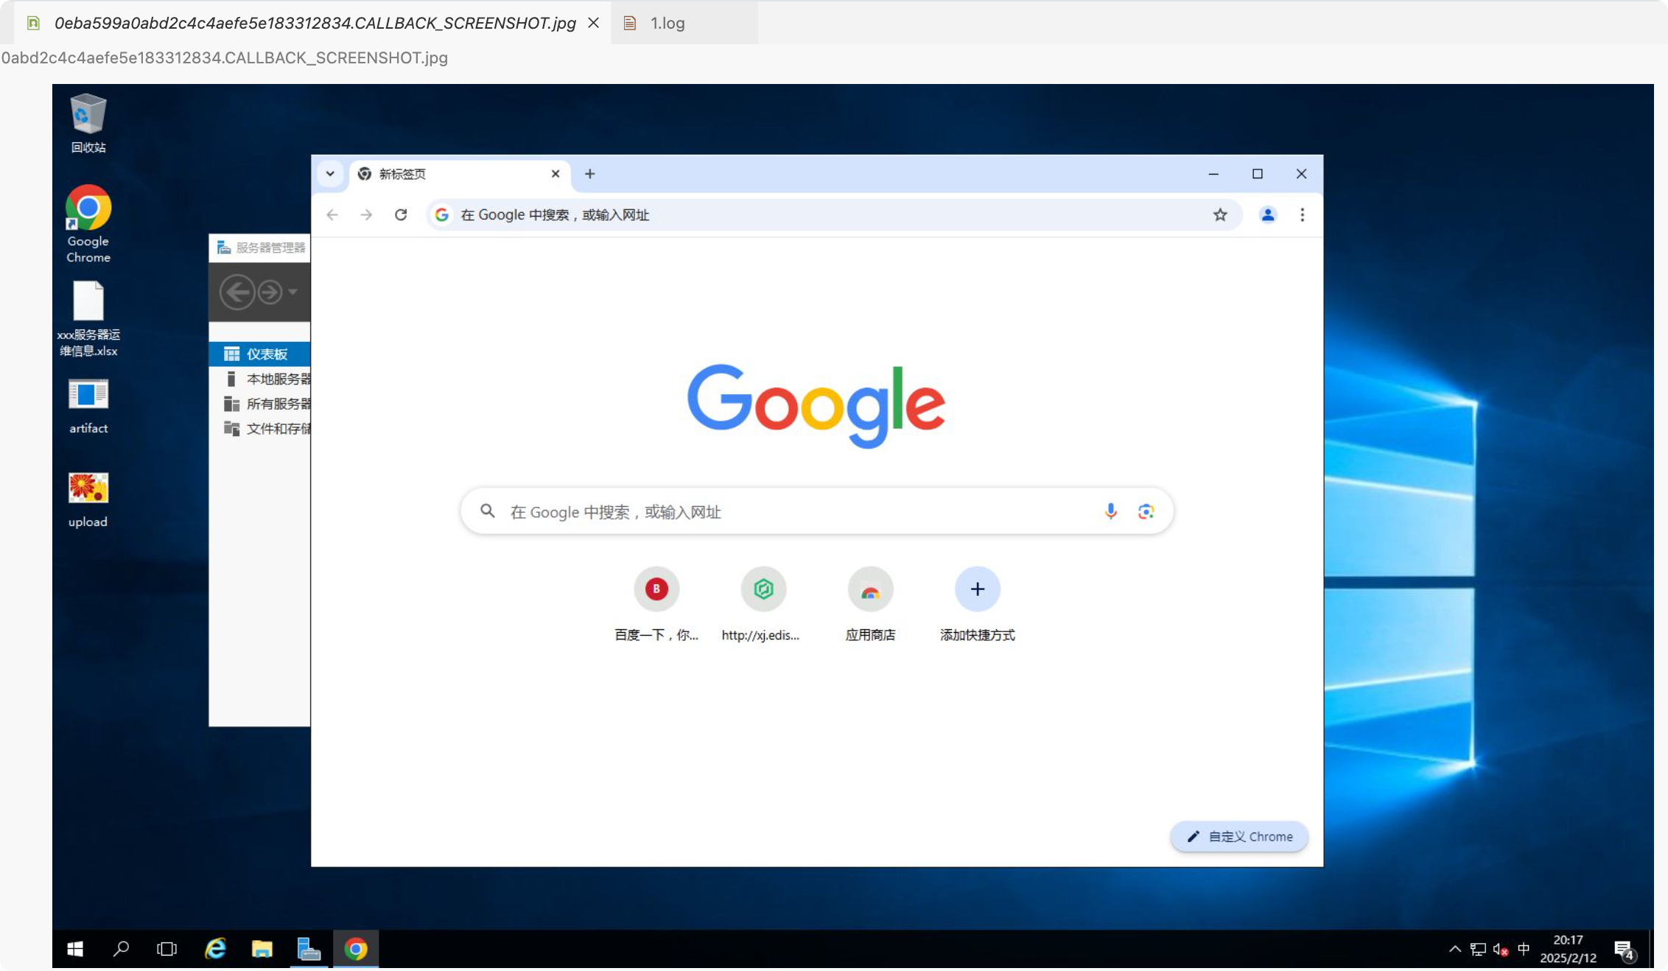Select 本地服务器 in 服务器管理器 sidebar
The image size is (1668, 971).
(259, 379)
